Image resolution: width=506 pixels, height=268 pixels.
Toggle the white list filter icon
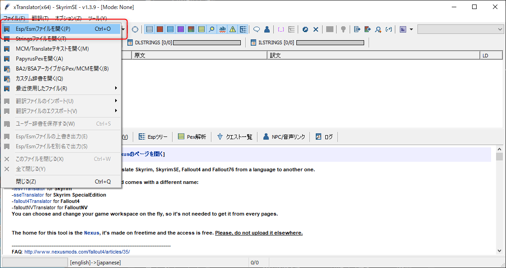click(150, 29)
